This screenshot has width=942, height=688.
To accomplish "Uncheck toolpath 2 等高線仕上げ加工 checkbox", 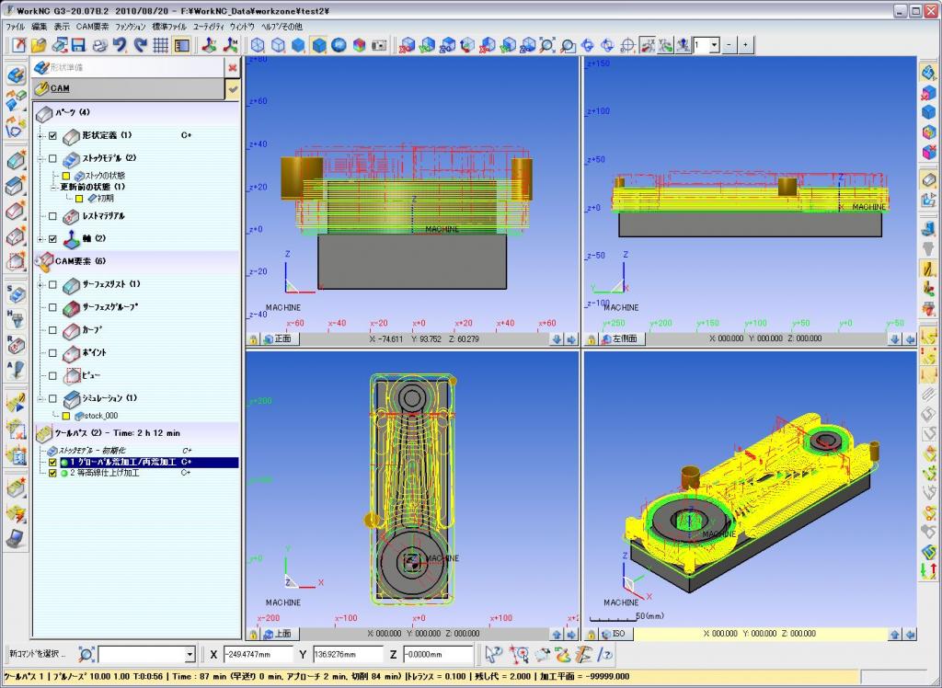I will click(52, 473).
